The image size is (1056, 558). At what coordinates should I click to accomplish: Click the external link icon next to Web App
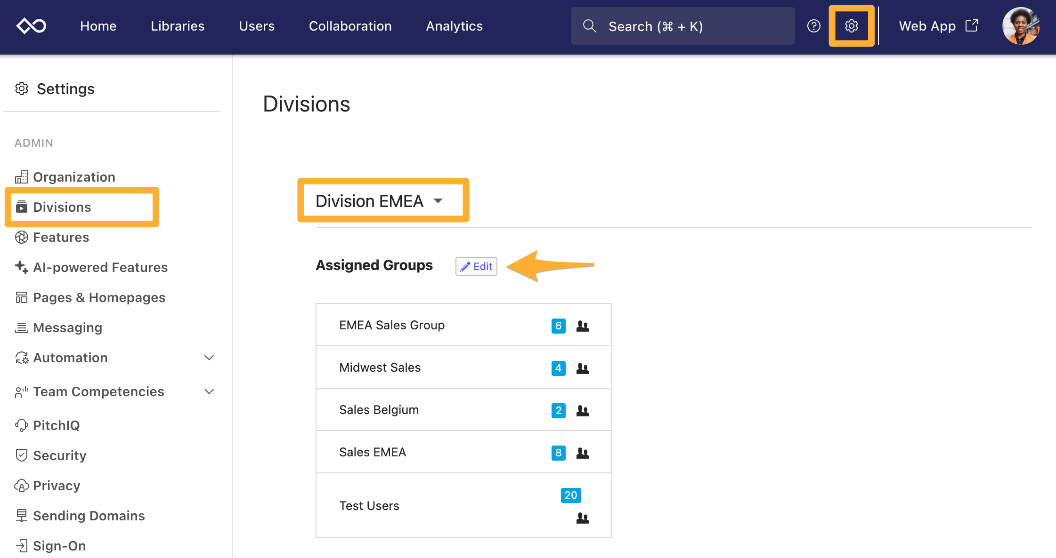point(972,26)
